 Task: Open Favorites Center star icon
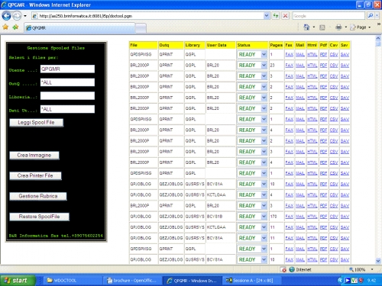(x=5, y=27)
